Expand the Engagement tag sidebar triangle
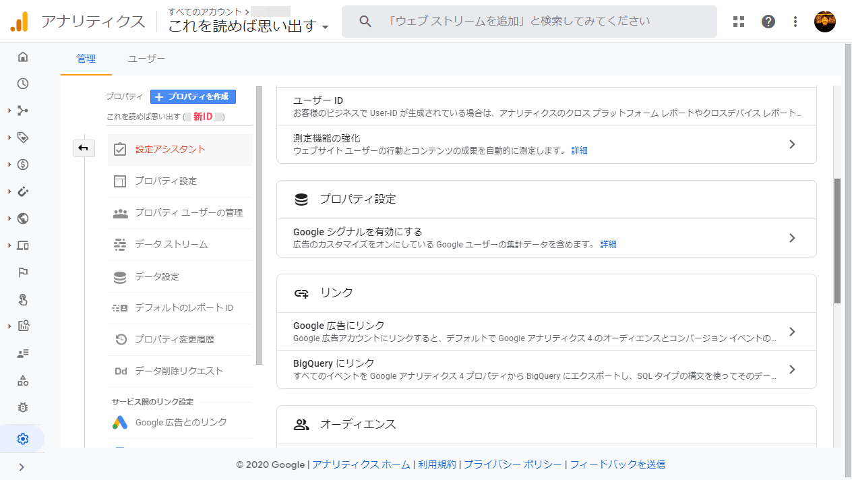 pos(10,138)
